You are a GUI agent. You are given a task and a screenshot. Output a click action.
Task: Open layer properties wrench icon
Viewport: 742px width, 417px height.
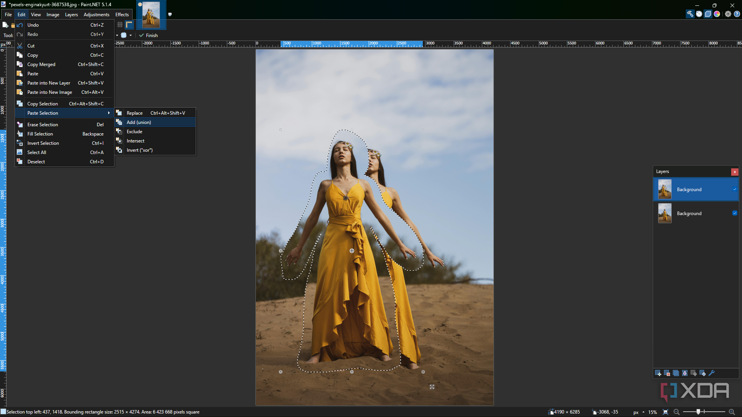[x=711, y=373]
